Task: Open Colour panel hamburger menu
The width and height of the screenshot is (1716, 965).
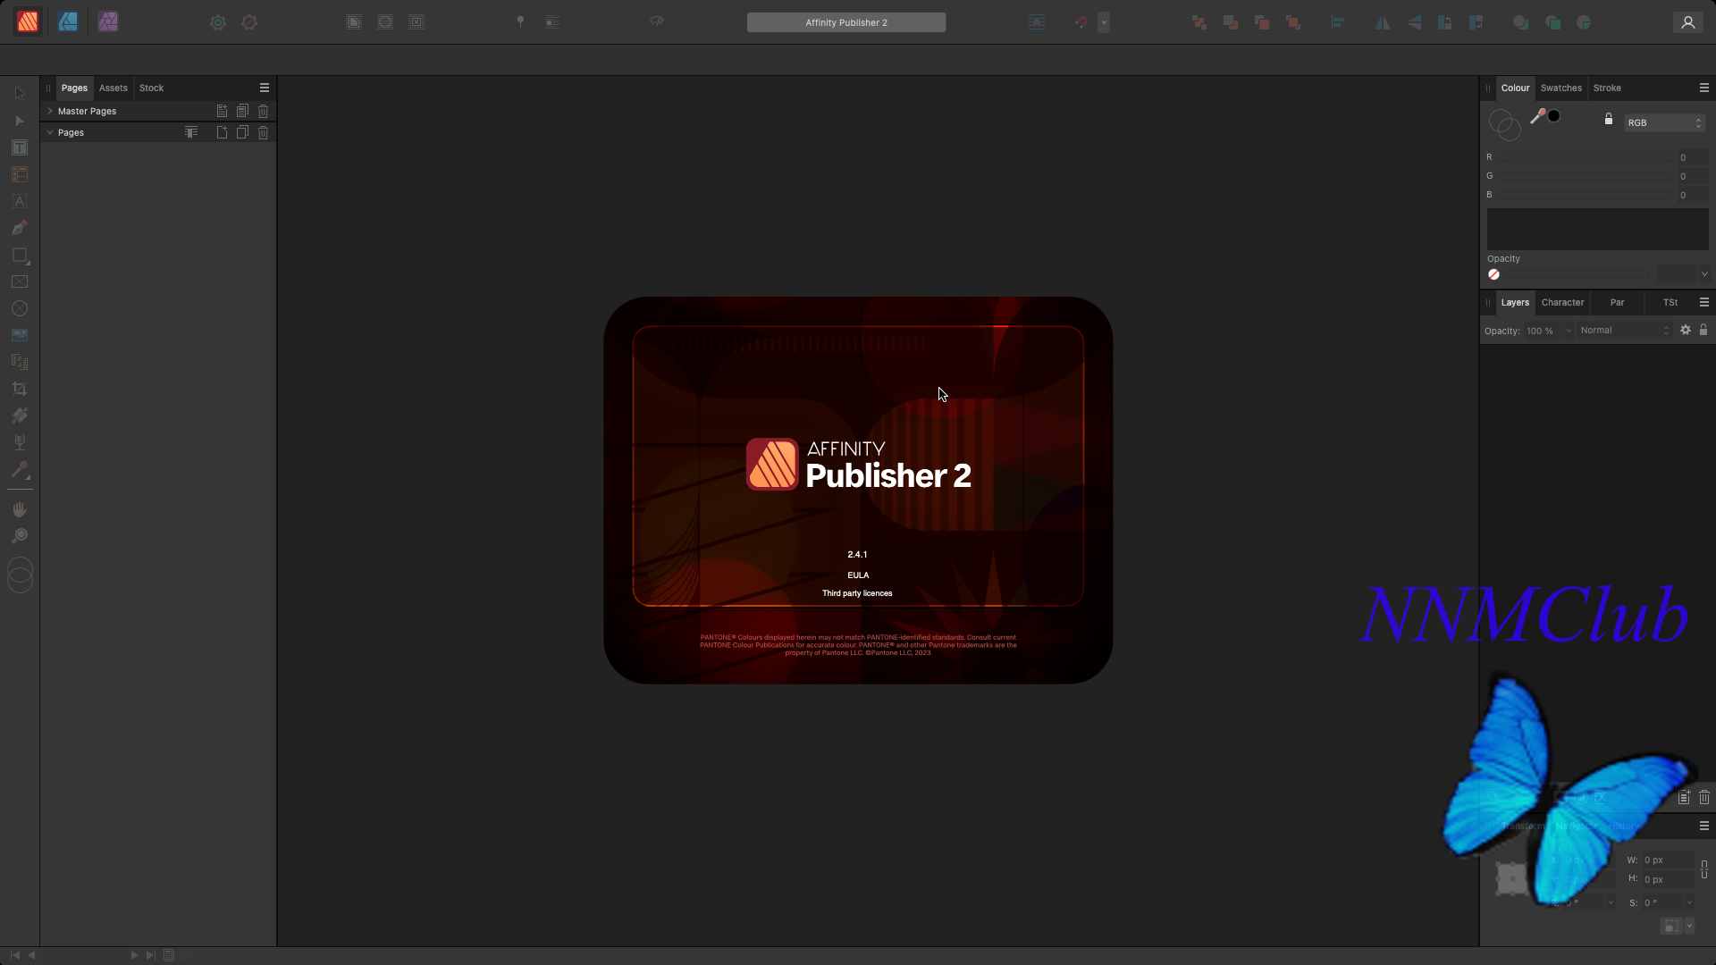Action: click(1704, 88)
